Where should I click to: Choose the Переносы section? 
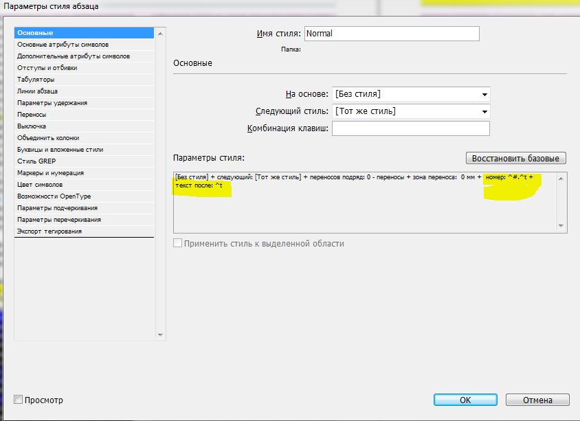pyautogui.click(x=84, y=115)
